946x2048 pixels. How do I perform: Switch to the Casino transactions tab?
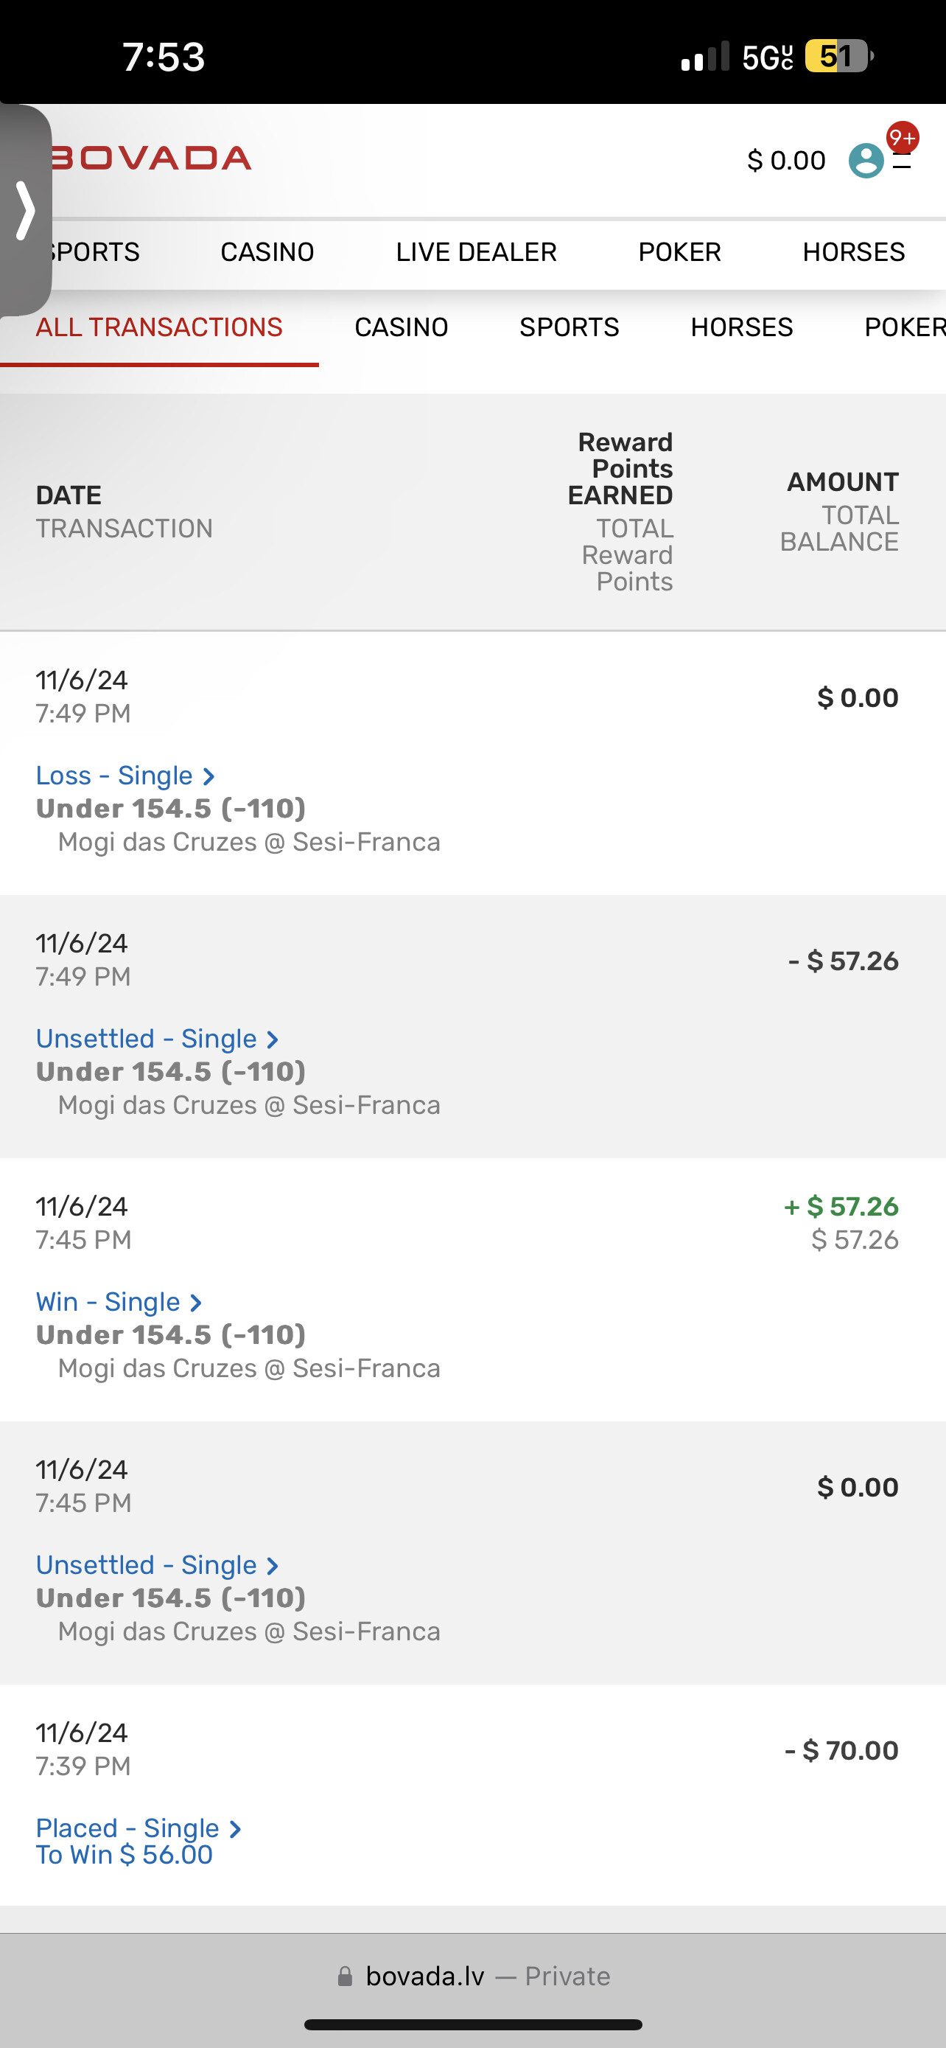point(401,327)
